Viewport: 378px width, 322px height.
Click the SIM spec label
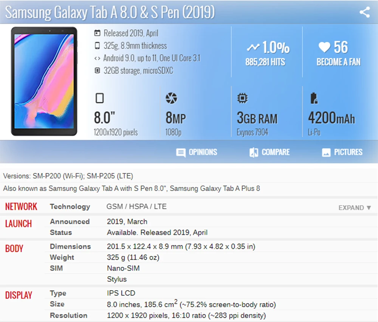(x=56, y=268)
